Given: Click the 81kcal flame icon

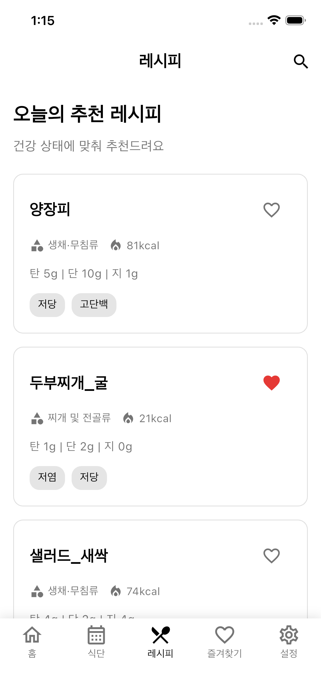Looking at the screenshot, I should [x=116, y=245].
